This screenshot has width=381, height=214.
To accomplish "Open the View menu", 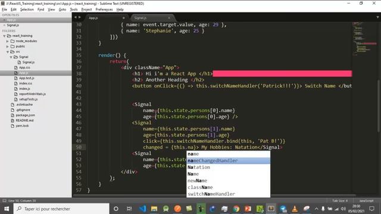I will click(51, 10).
